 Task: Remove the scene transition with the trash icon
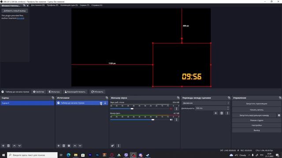pos(222,113)
